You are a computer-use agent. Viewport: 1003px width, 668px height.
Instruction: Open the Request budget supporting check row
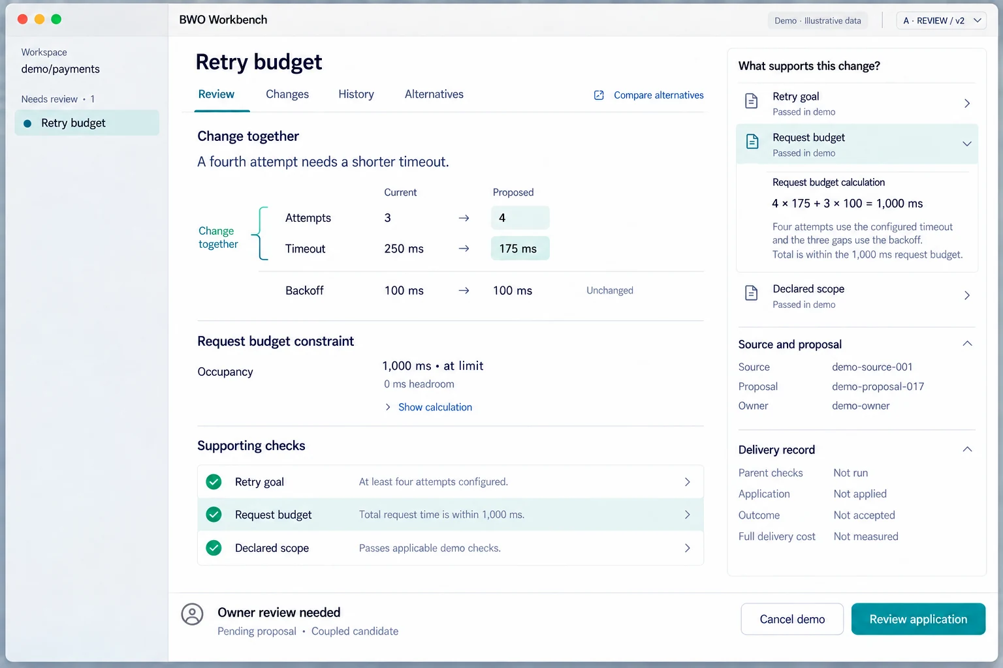point(451,515)
